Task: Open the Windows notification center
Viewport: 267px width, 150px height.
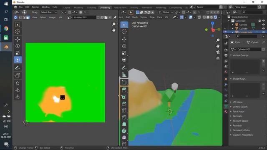Action: tap(6, 145)
